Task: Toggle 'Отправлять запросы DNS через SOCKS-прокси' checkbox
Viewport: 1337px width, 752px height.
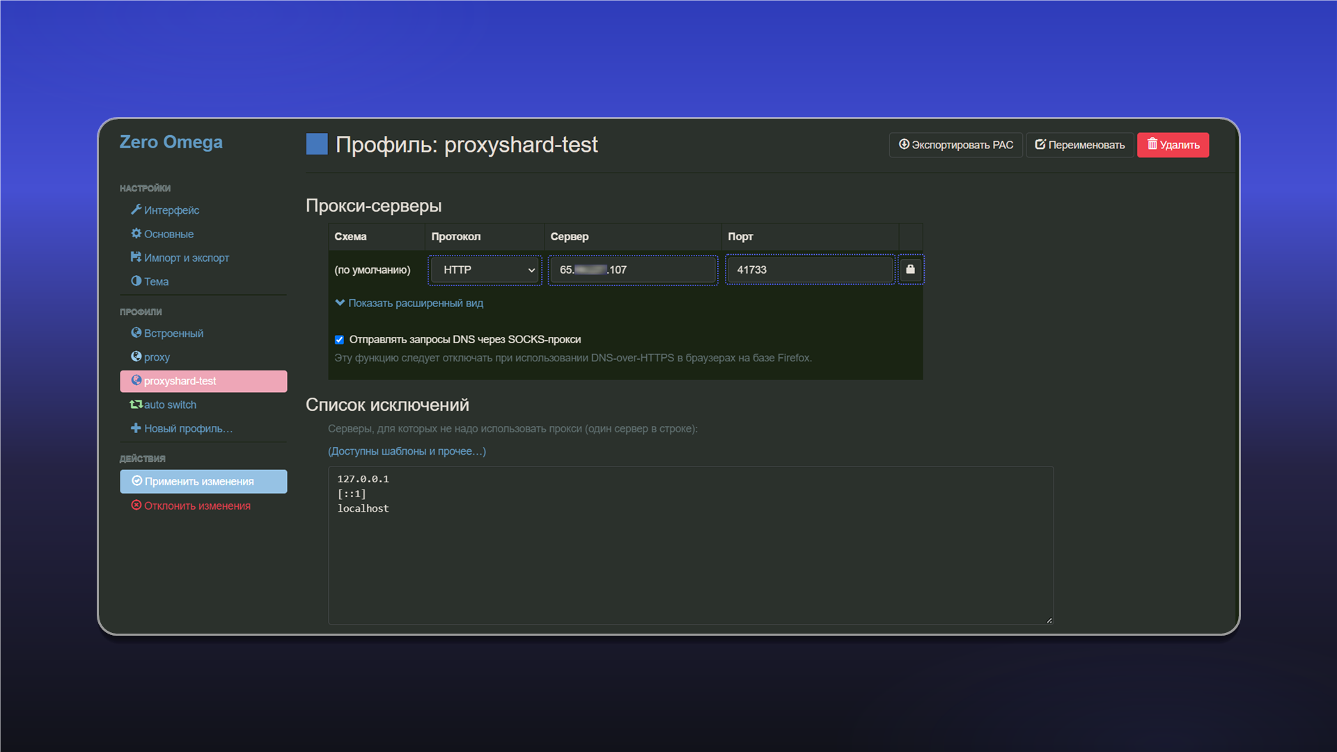Action: (x=339, y=340)
